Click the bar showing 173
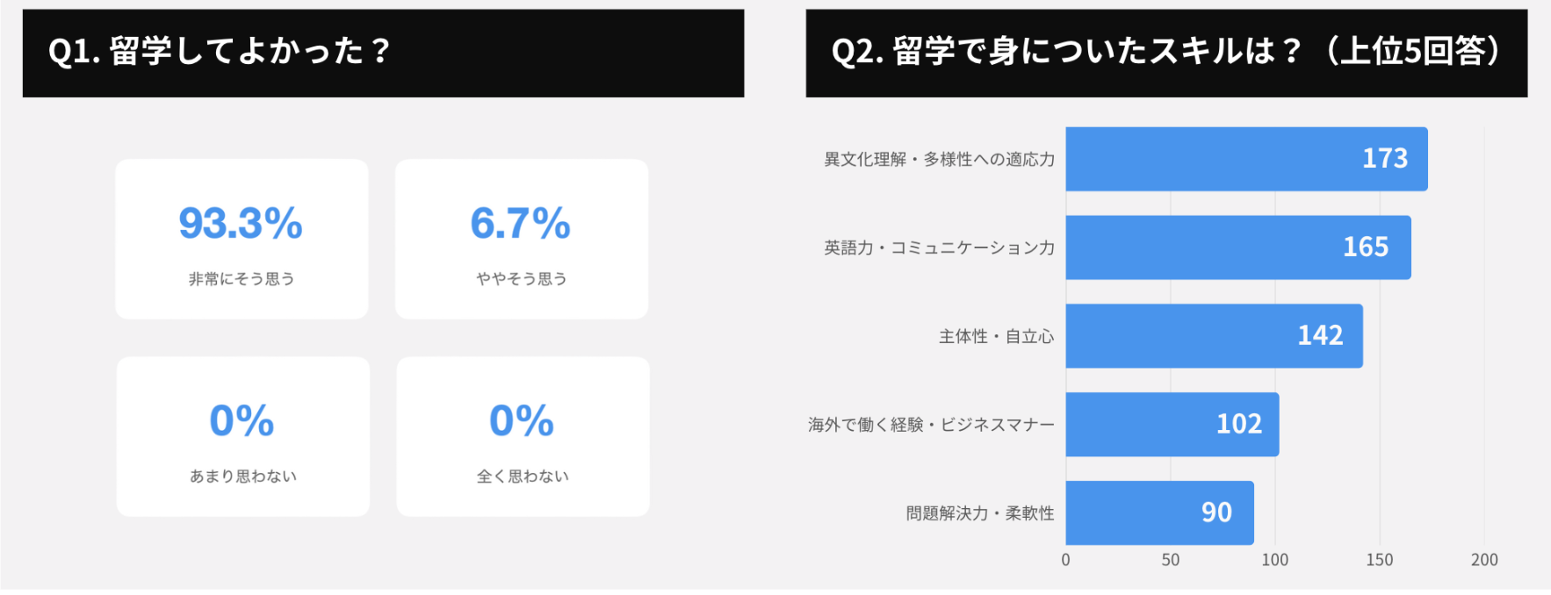1551x595 pixels. (x=1246, y=159)
